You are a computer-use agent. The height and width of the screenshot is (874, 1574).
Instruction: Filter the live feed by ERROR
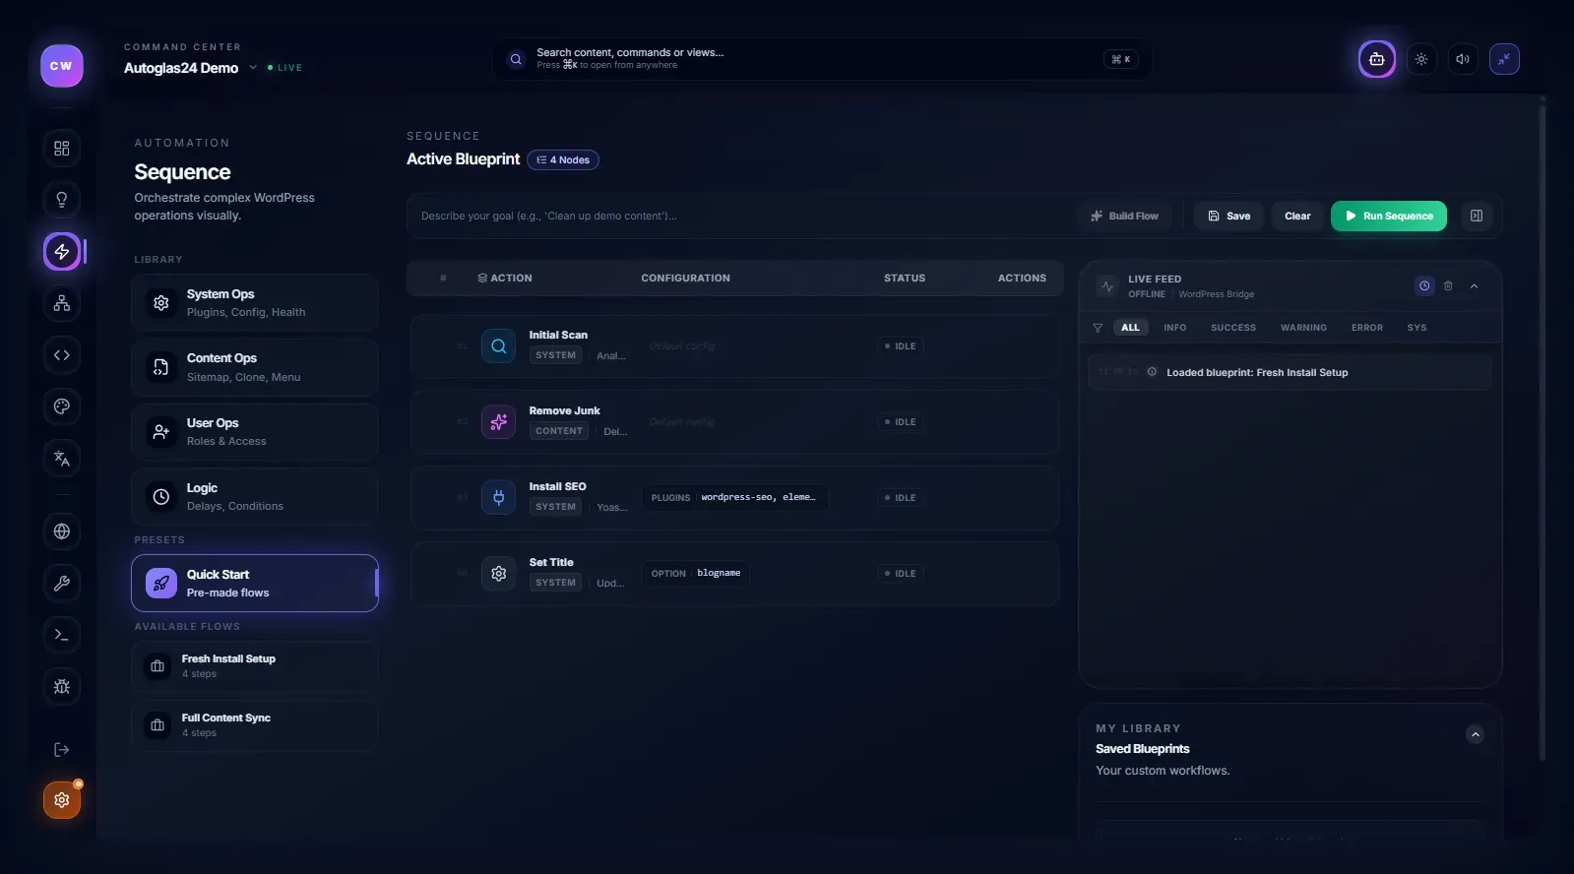click(x=1366, y=328)
